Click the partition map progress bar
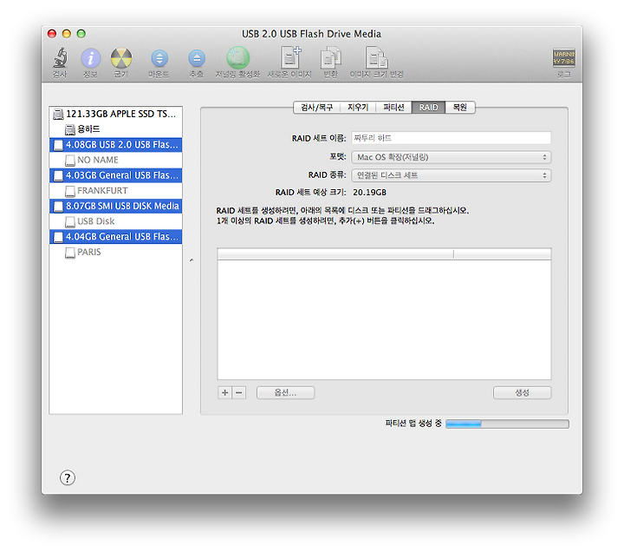 coord(507,424)
